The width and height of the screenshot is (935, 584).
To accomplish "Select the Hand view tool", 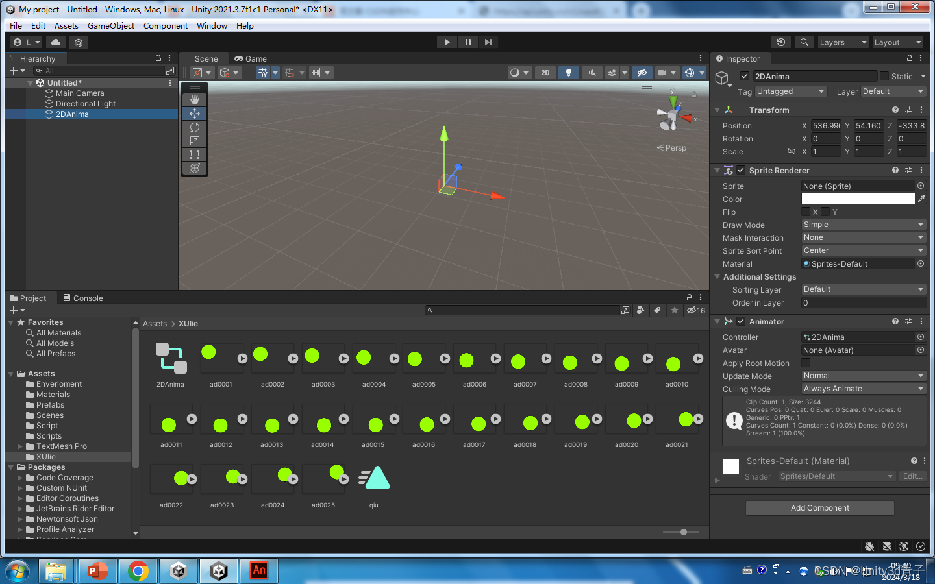I will 195,100.
